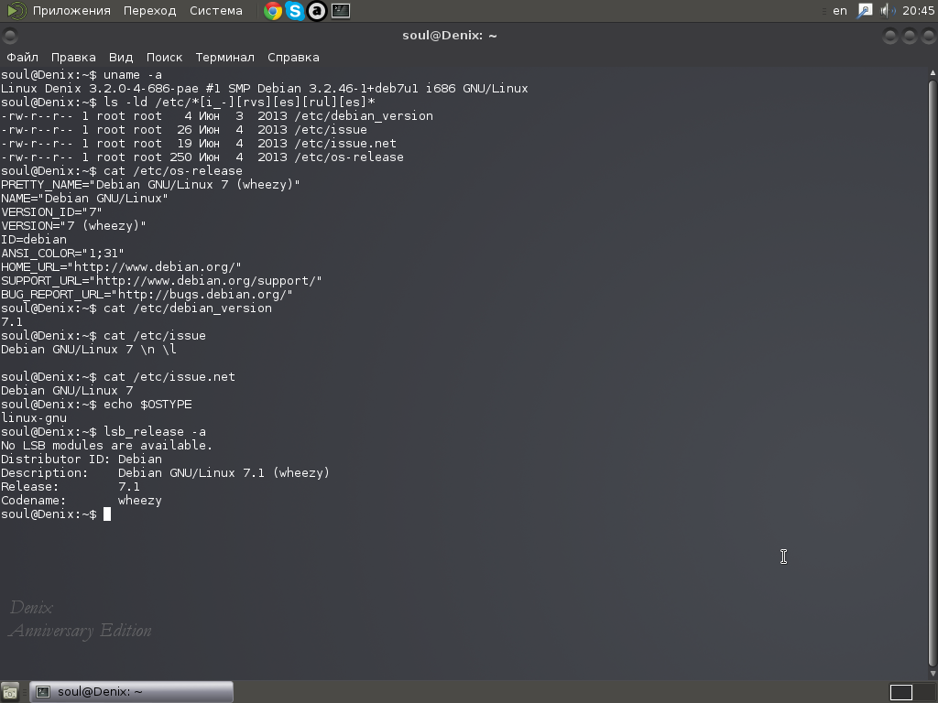Viewport: 938px width, 703px height.
Task: Click the workspace switcher in bottom panel
Action: coord(911,692)
